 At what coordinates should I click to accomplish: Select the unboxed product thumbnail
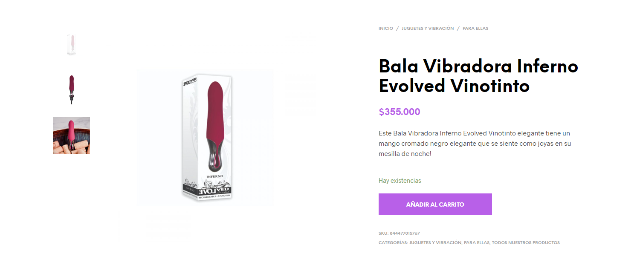coord(71,90)
